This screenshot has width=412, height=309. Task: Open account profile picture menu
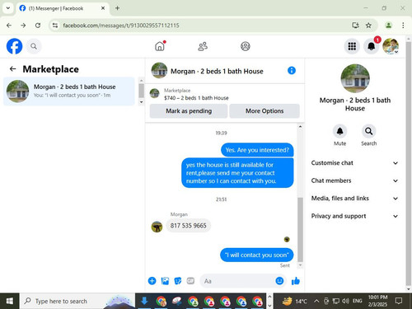click(391, 46)
